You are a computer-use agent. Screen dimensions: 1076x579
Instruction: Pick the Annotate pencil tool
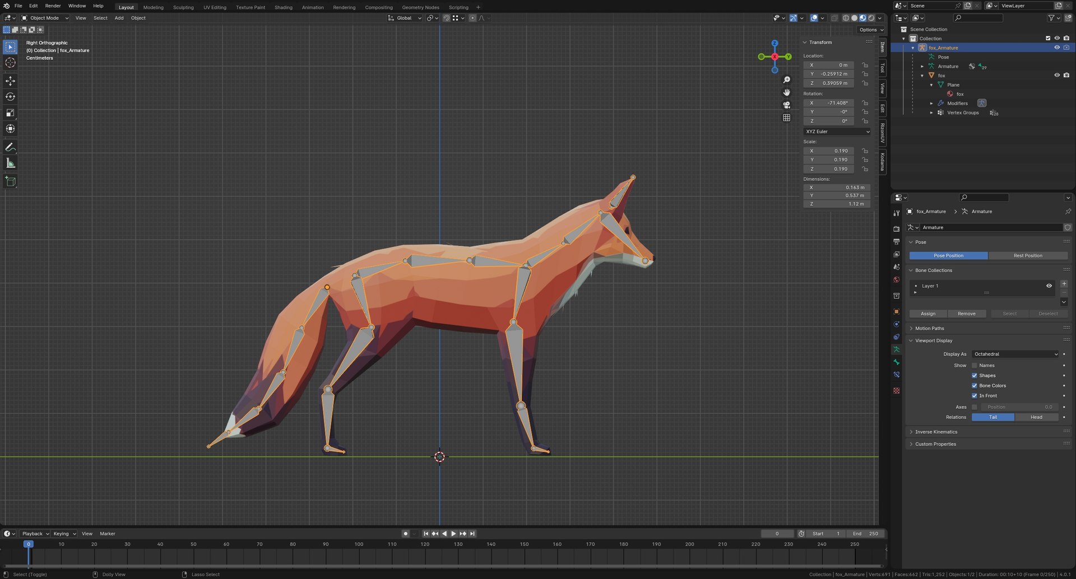pos(10,147)
